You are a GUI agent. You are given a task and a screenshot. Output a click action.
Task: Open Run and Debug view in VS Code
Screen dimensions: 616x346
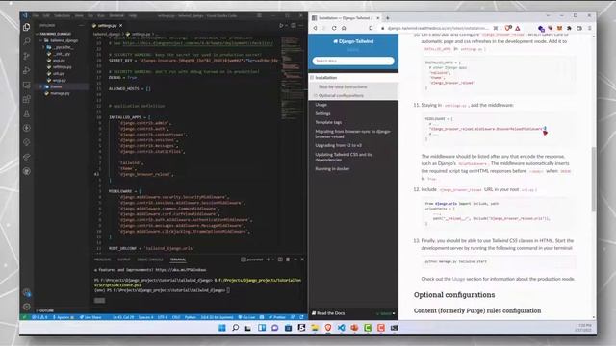[26, 70]
